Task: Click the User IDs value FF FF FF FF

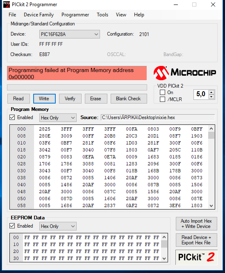Action: click(51, 44)
